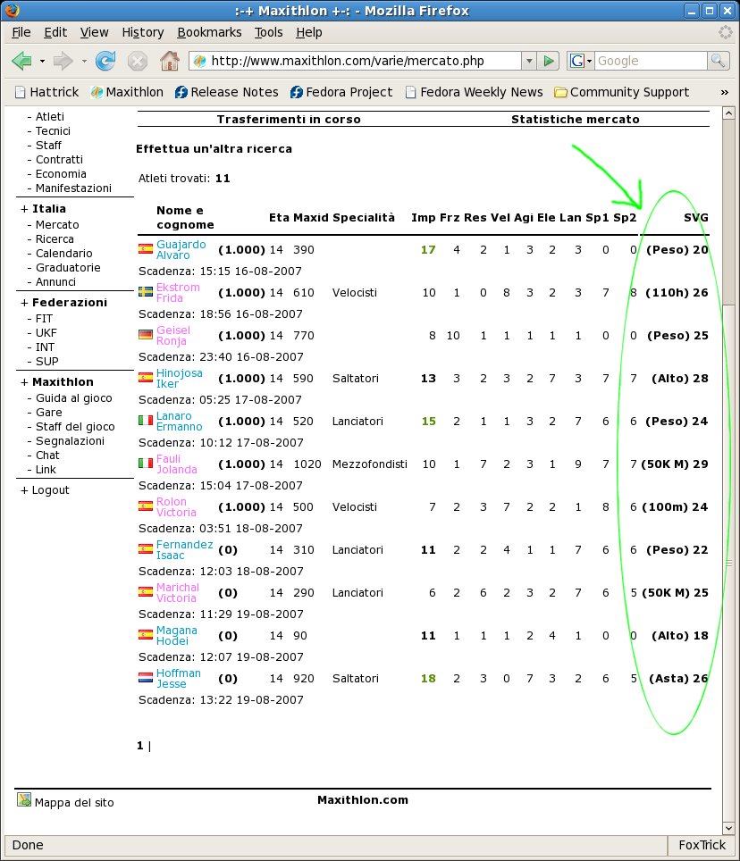Click the Stop loading icon
The height and width of the screenshot is (861, 740).
coord(138,61)
